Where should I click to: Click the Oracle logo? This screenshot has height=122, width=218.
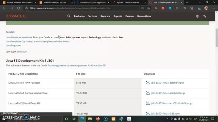tap(16, 16)
